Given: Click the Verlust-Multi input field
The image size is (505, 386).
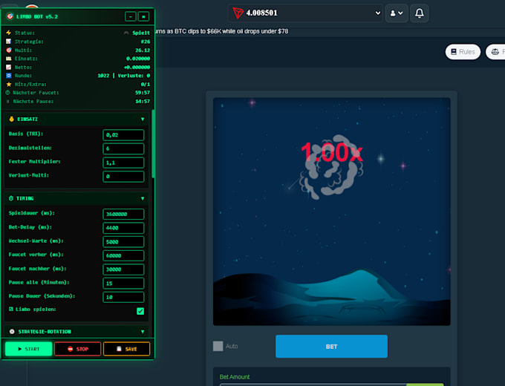Looking at the screenshot, I should pyautogui.click(x=123, y=177).
